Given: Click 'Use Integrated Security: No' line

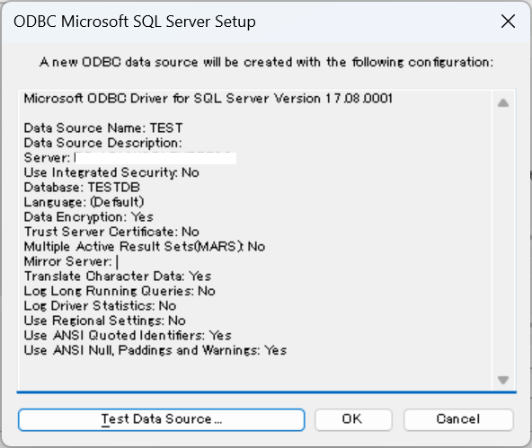Looking at the screenshot, I should [111, 172].
